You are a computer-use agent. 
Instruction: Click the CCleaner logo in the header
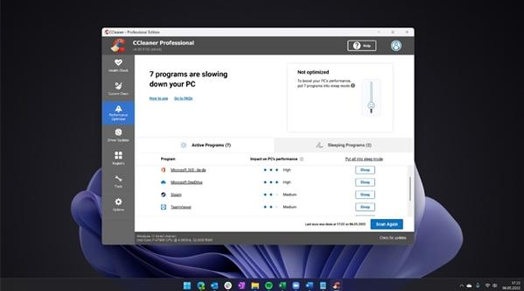point(118,45)
